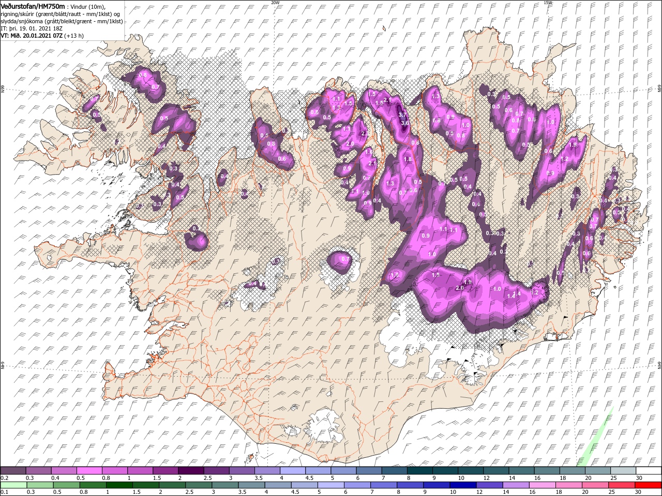Pick bottom-row green swatch between 0.5 and 0.8
The width and height of the screenshot is (662, 496).
click(66, 485)
